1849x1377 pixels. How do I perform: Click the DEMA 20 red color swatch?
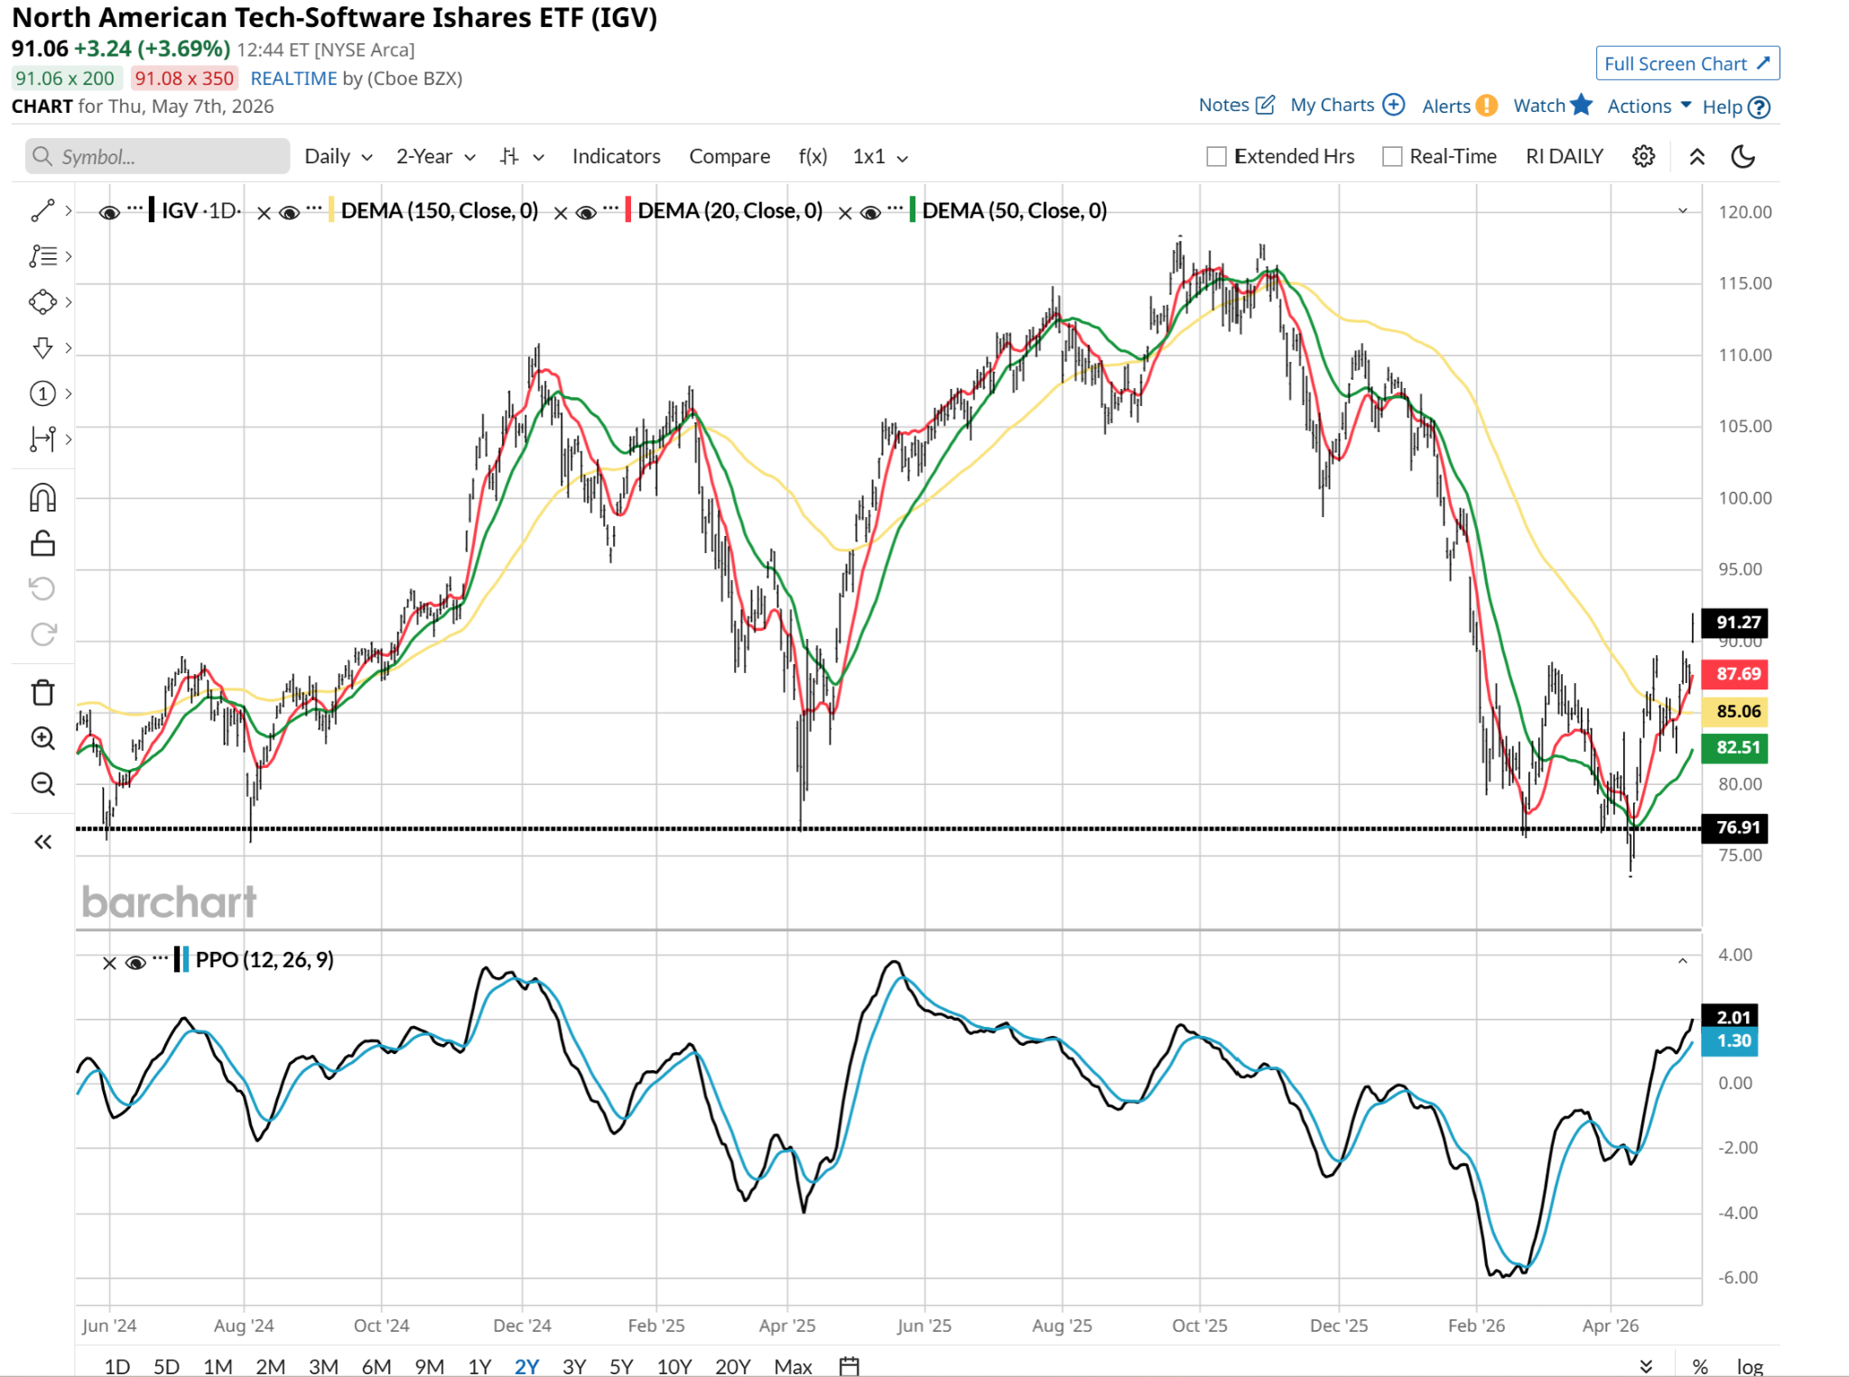[x=628, y=210]
